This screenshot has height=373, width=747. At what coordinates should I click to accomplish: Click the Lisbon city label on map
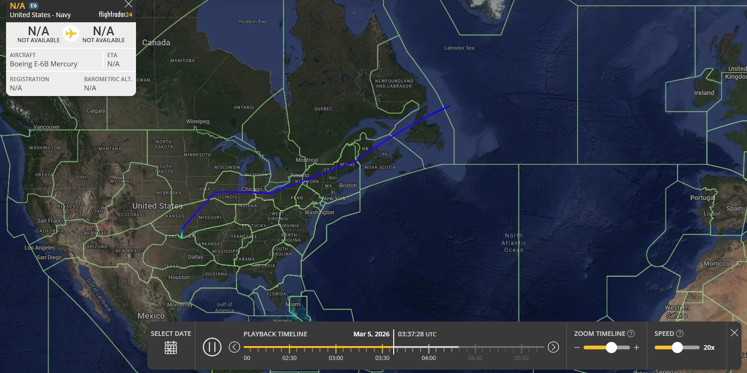coord(712,214)
